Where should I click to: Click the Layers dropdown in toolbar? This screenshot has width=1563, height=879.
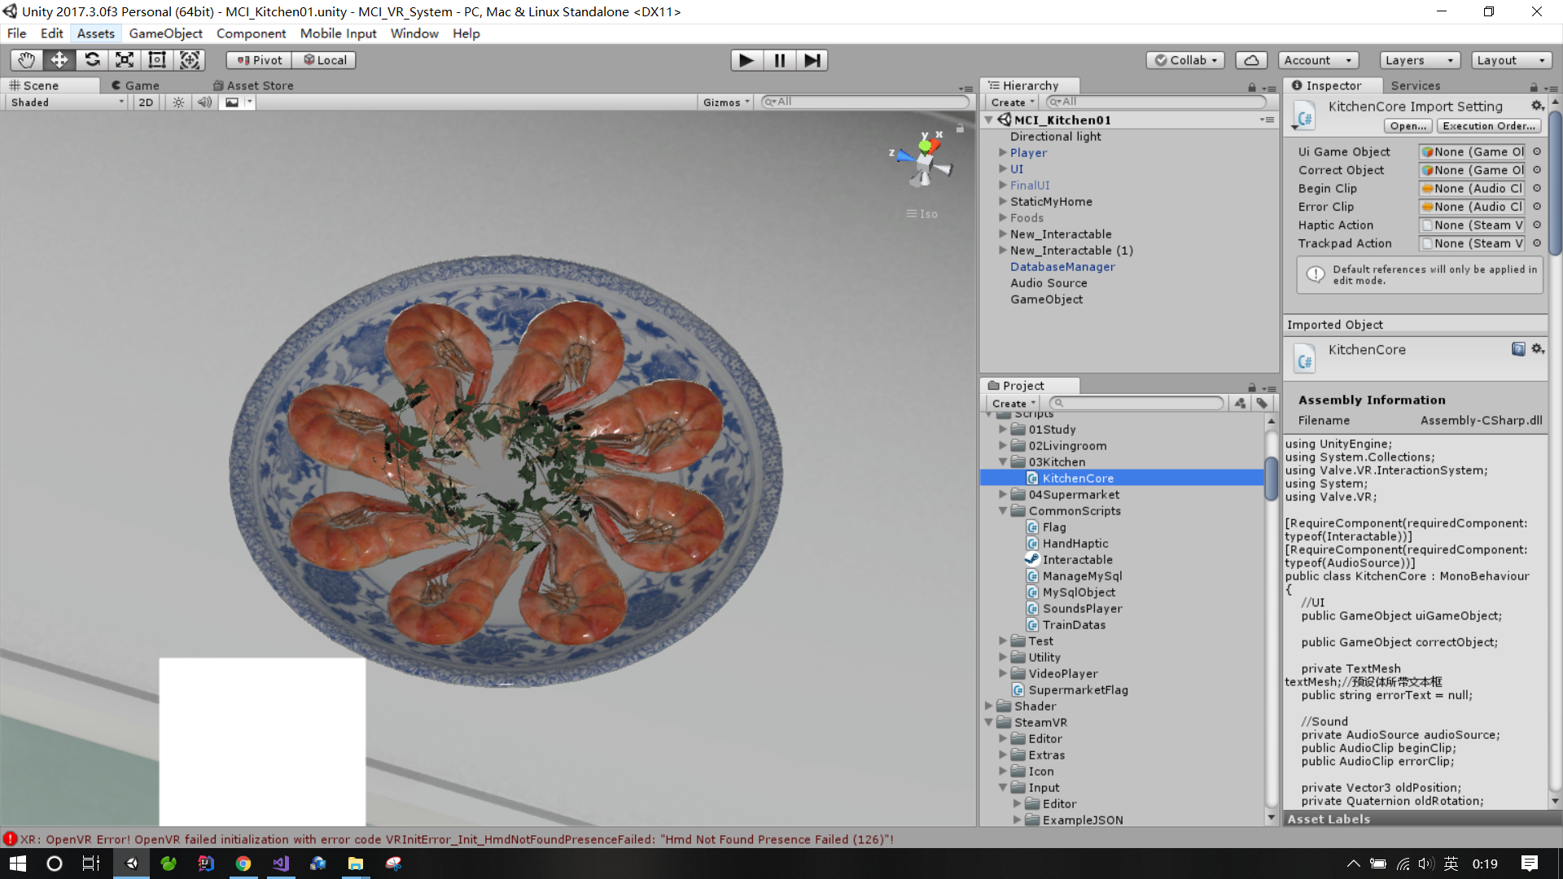click(1416, 59)
